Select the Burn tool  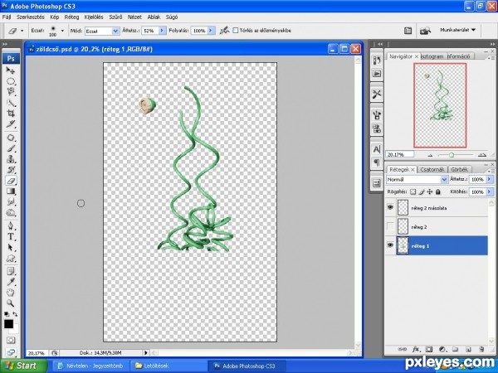[11, 212]
